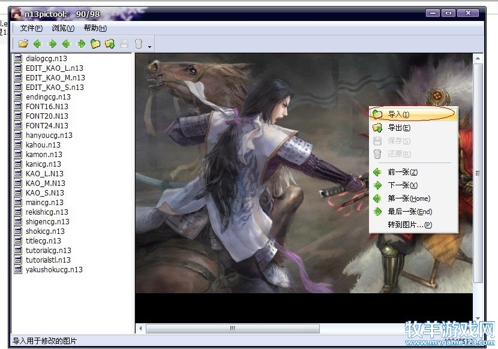Click the file icon beside kanicg.n13
Viewport: 498px width, 349px height.
tap(19, 164)
